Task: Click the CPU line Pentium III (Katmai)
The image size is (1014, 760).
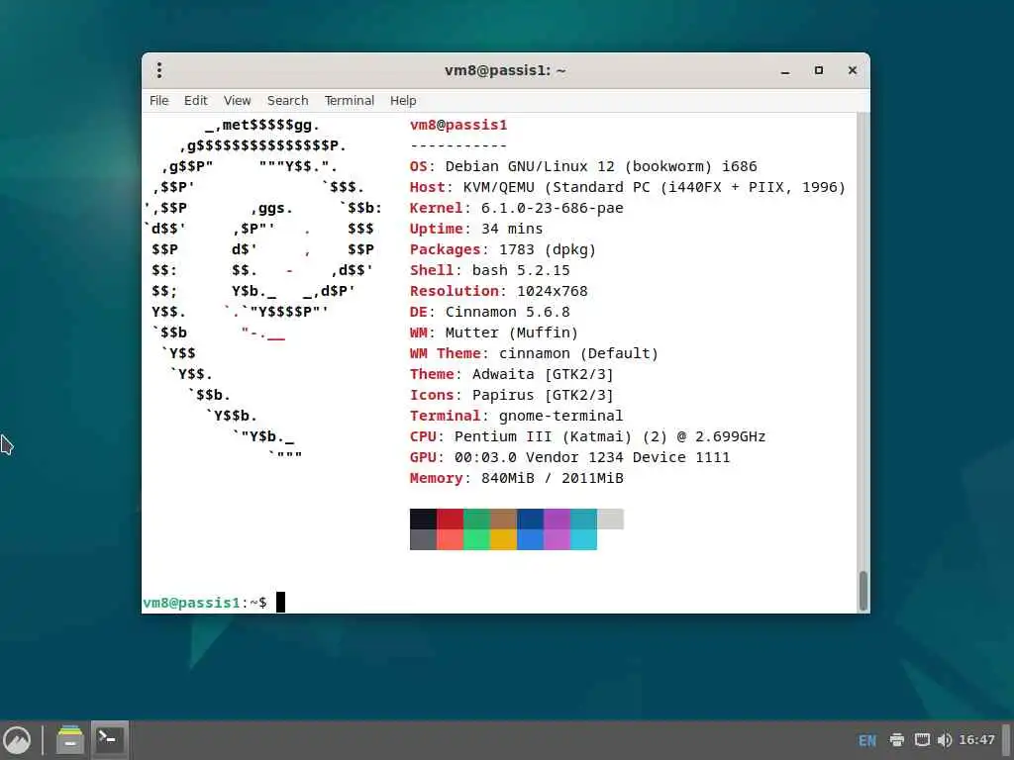Action: [587, 436]
